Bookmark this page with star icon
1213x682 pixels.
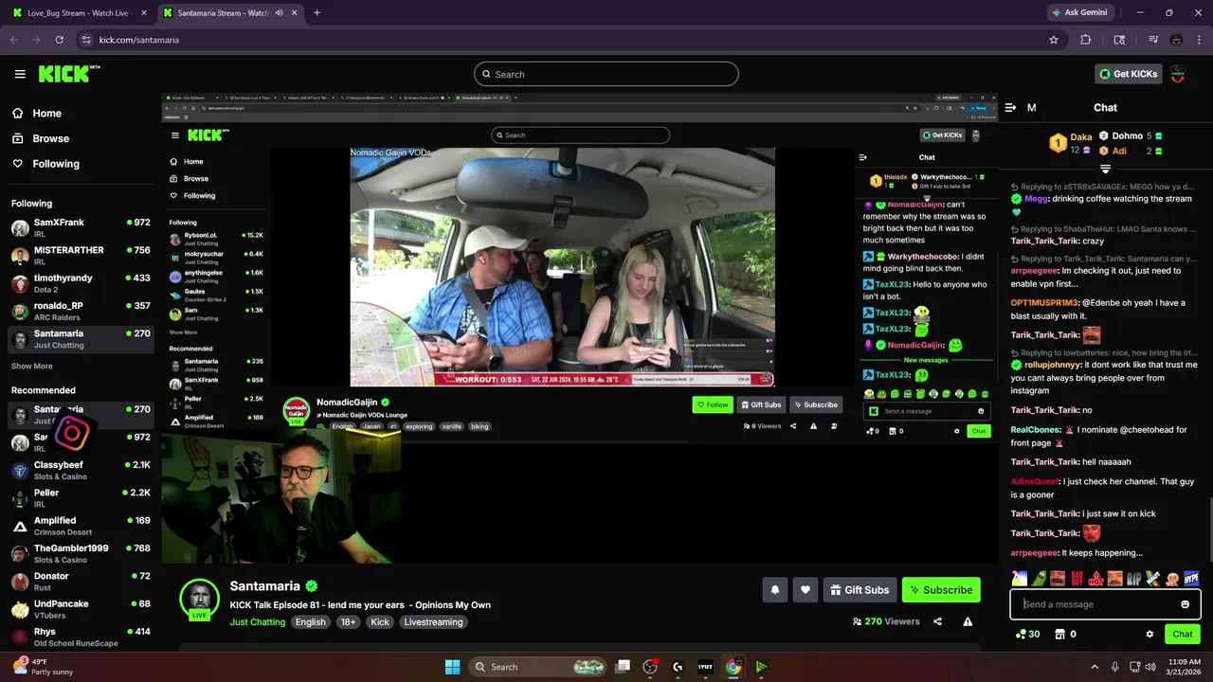[1053, 40]
